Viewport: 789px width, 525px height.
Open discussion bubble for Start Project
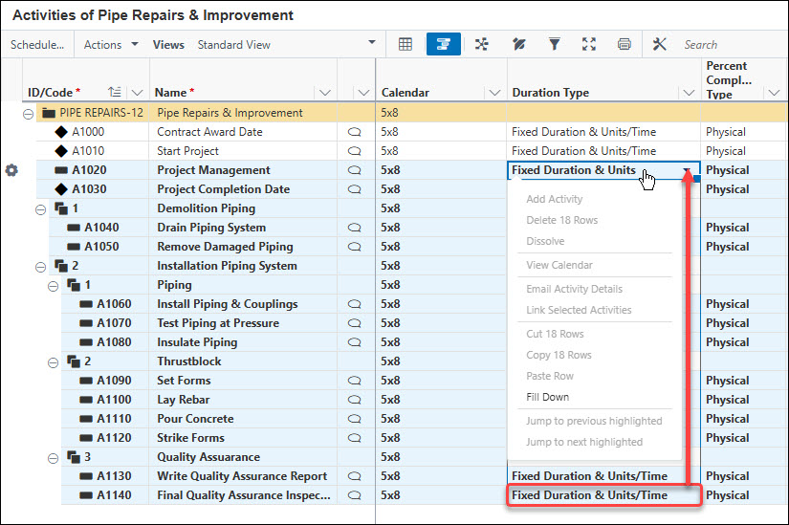point(354,151)
